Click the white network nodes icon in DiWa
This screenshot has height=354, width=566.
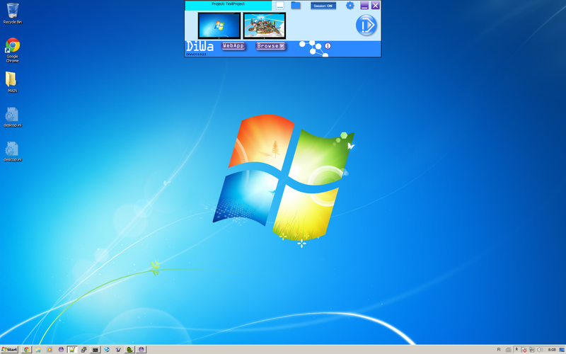click(x=313, y=49)
